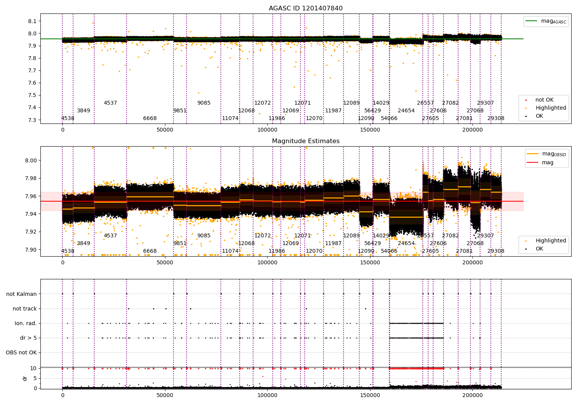This screenshot has width=577, height=404.
Task: Click OBSID label 12068 in middle plot
Action: (x=246, y=244)
